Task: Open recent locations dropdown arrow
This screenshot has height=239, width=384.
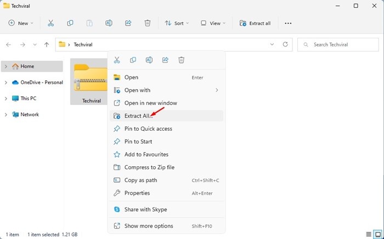Action: pyautogui.click(x=35, y=45)
